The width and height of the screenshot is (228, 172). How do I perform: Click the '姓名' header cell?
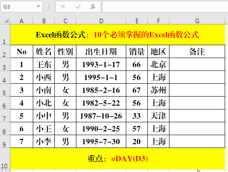(x=44, y=51)
